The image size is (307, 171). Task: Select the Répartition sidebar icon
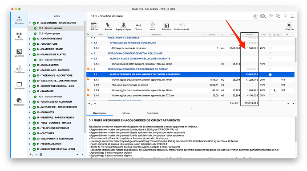click(x=19, y=101)
